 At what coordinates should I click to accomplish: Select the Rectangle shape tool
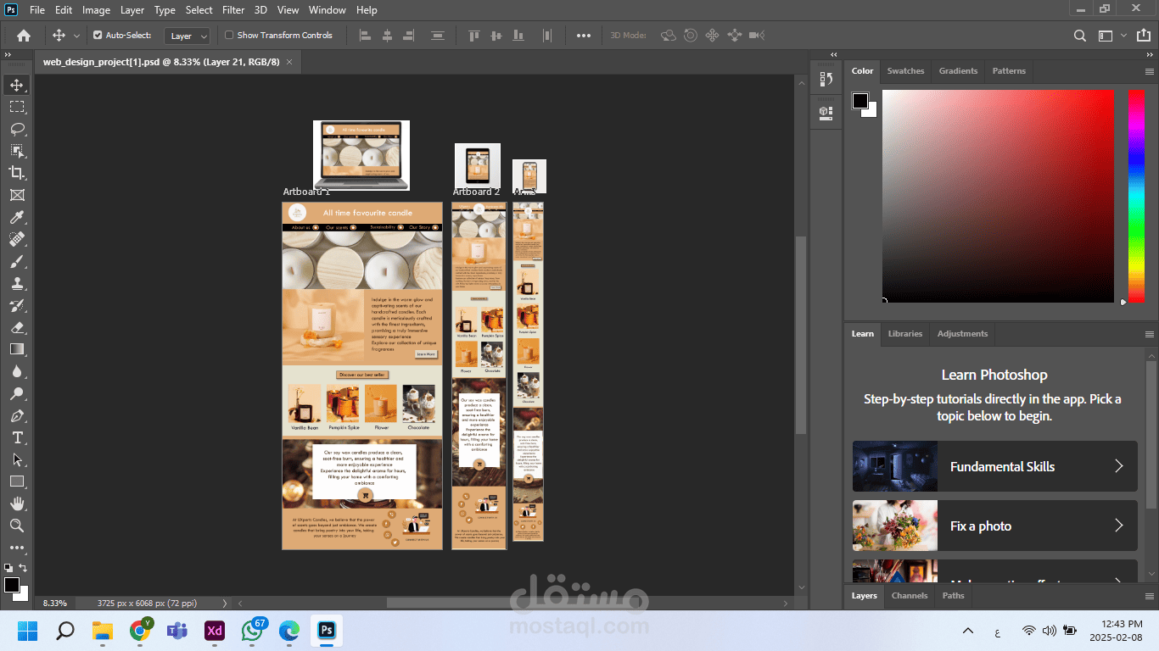click(17, 481)
